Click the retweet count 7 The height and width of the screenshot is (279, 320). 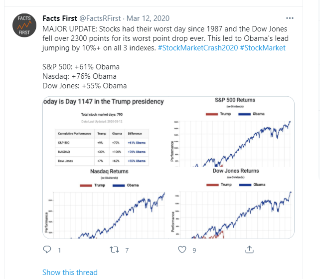point(127,250)
